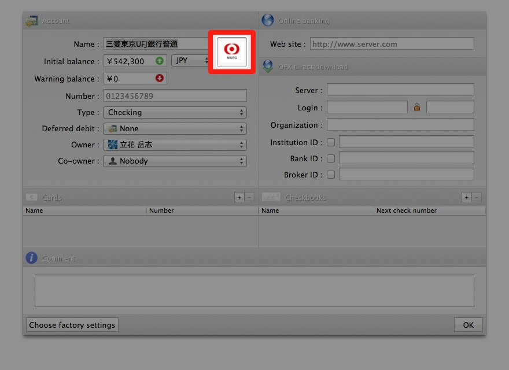The image size is (509, 370).
Task: Open the JPY currency dropdown
Action: 191,61
